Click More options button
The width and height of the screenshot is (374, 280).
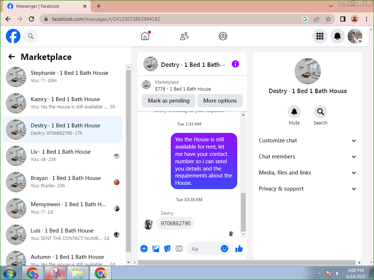(x=220, y=101)
